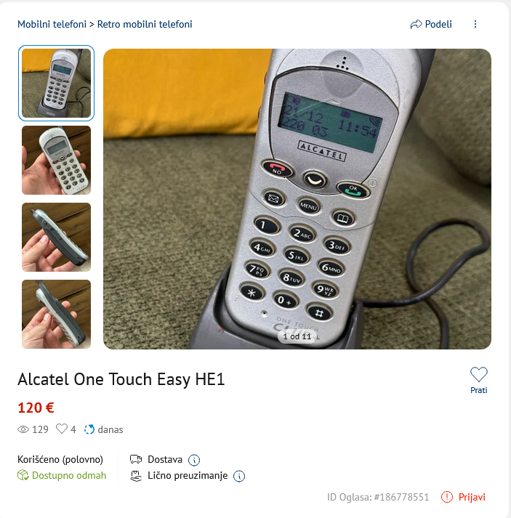Select the fourth thumbnail showing phone back edge
Image resolution: width=511 pixels, height=518 pixels.
pyautogui.click(x=56, y=314)
